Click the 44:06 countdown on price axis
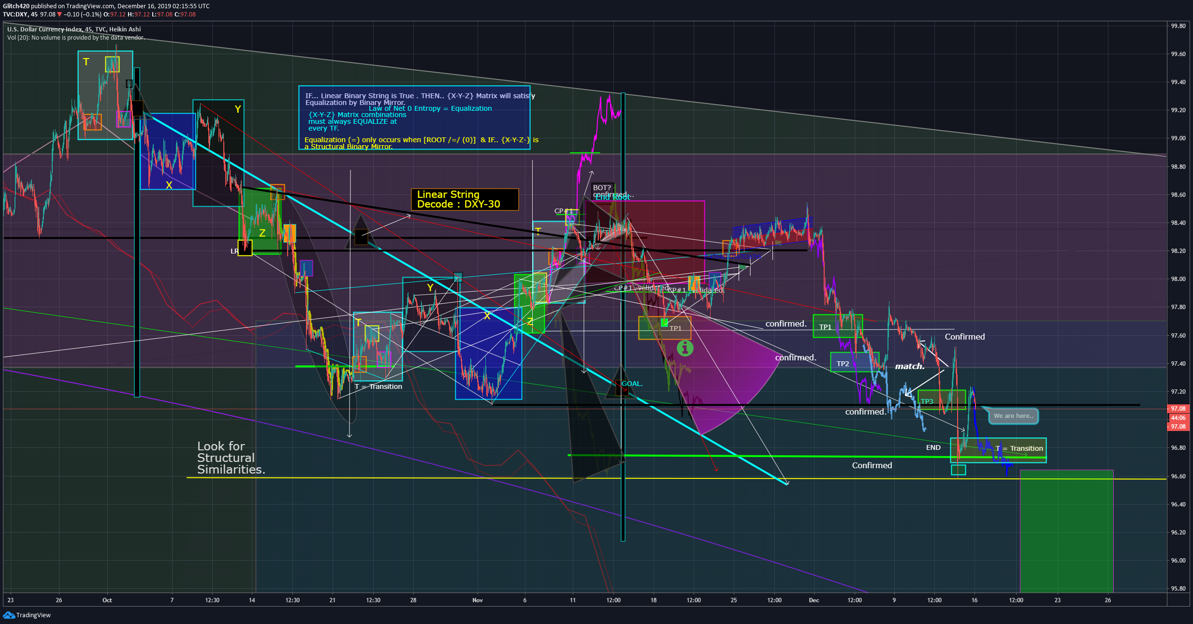This screenshot has width=1193, height=624. pos(1178,418)
